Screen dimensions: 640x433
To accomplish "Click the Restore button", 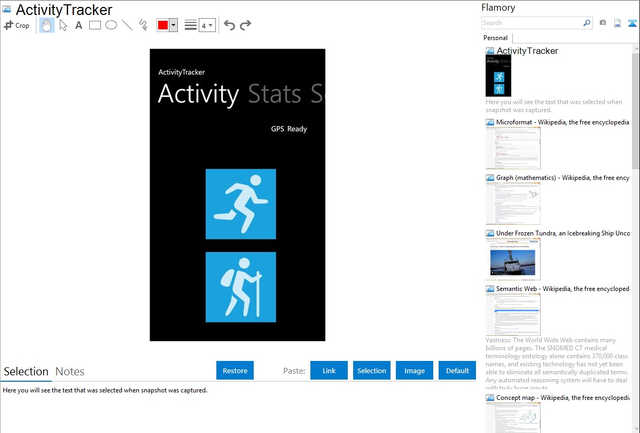I will [x=235, y=371].
